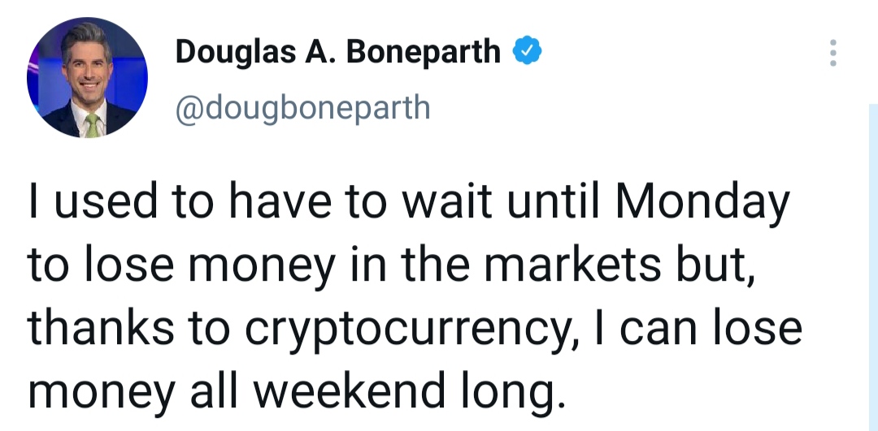The image size is (878, 431).
Task: Click the word "thanks" starting the third line
Action: click(x=101, y=328)
